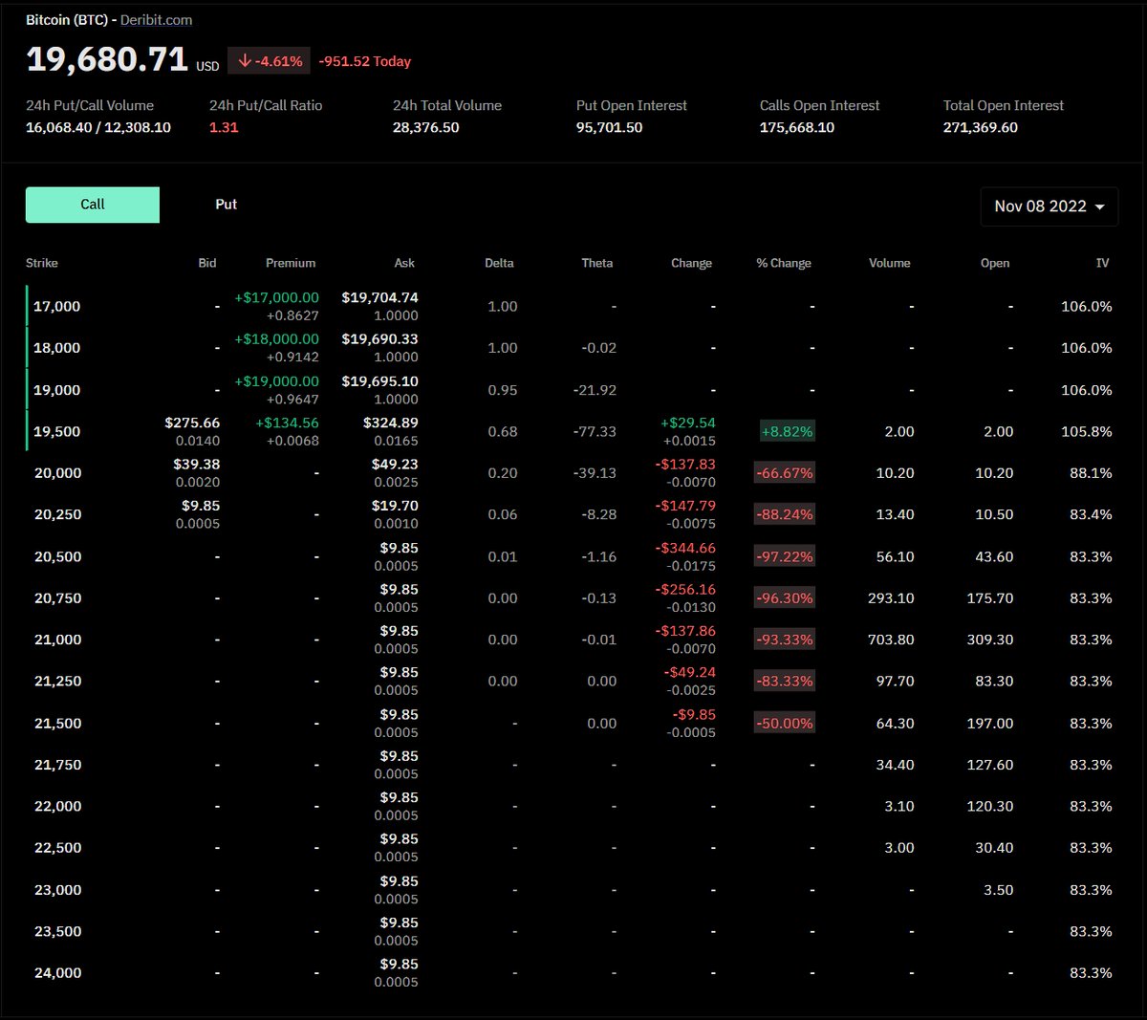Open the Nov 08 2022 expiry dropdown

[1049, 206]
